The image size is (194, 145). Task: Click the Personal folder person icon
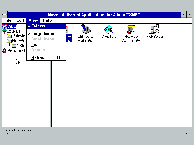[5, 51]
